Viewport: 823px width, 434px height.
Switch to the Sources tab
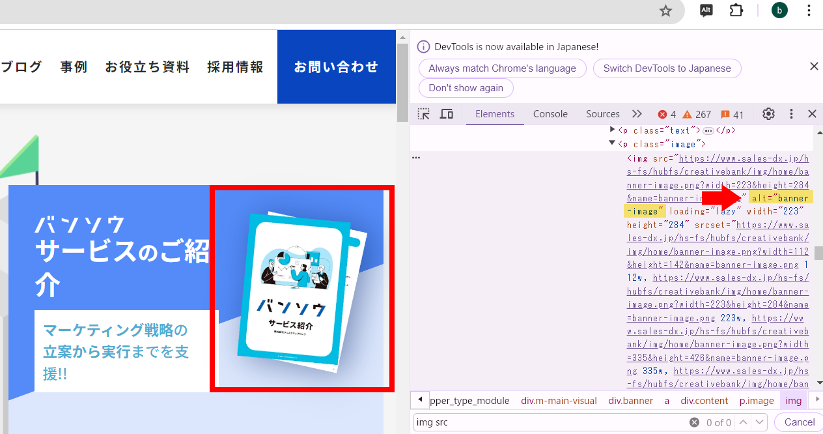(x=603, y=114)
